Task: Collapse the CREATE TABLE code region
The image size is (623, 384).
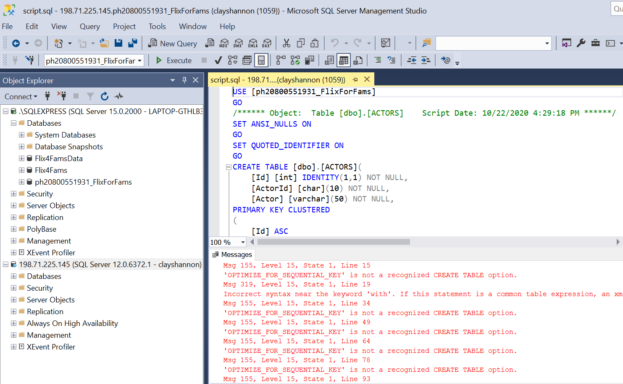Action: pyautogui.click(x=229, y=167)
